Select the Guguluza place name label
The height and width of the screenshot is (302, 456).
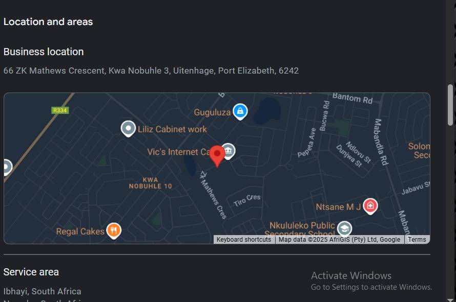coord(212,112)
